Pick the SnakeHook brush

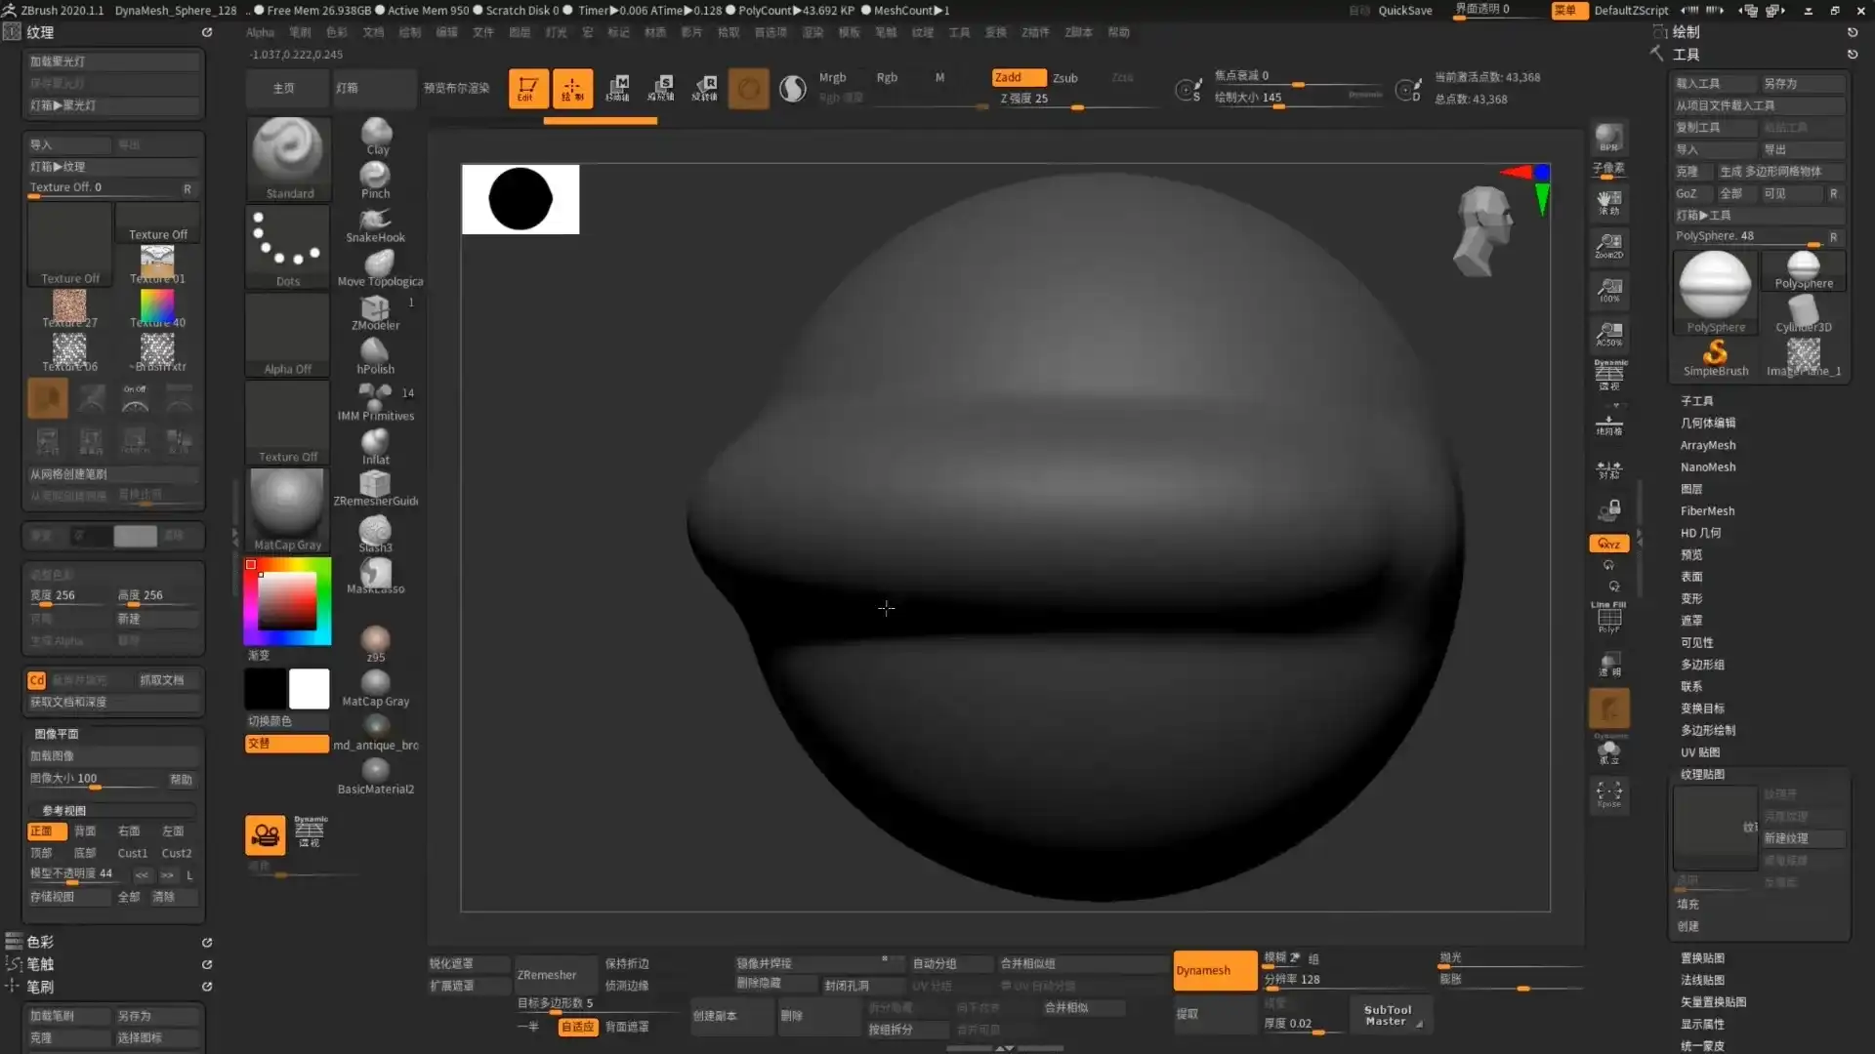point(375,223)
